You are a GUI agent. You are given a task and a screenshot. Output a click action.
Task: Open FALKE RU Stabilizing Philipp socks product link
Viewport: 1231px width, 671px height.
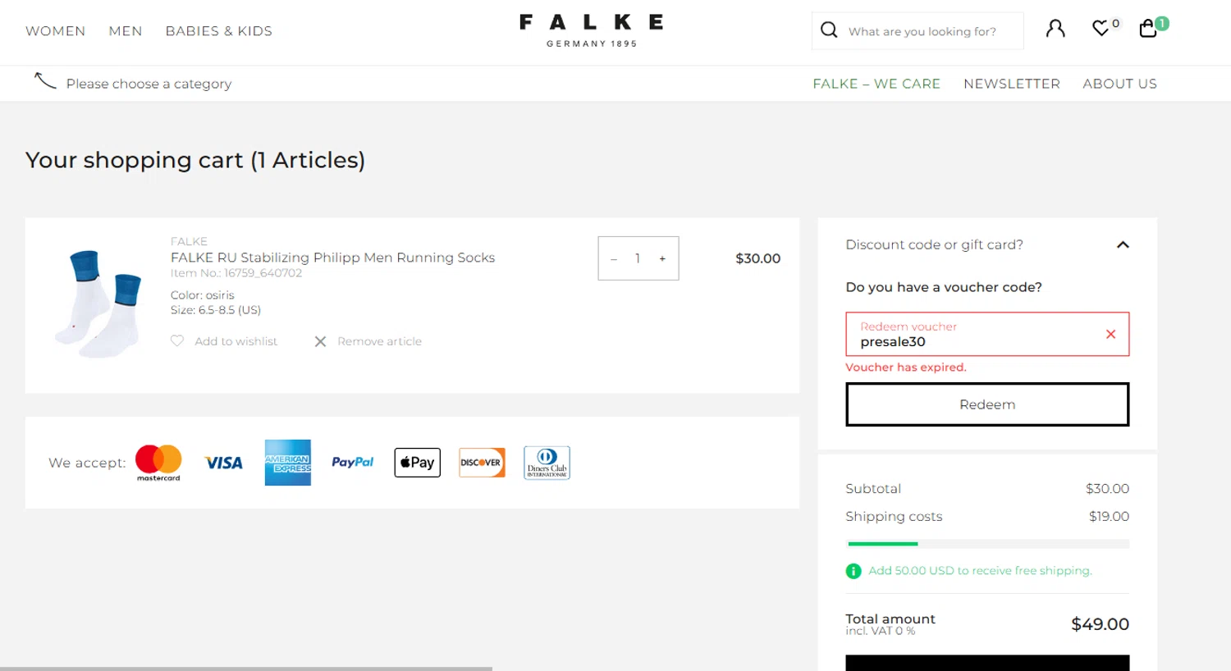coord(332,258)
